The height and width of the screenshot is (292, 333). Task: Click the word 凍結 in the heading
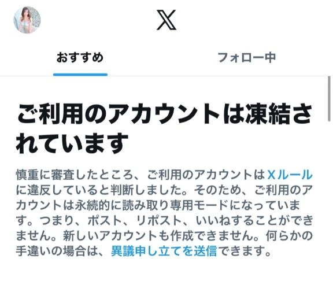click(268, 113)
